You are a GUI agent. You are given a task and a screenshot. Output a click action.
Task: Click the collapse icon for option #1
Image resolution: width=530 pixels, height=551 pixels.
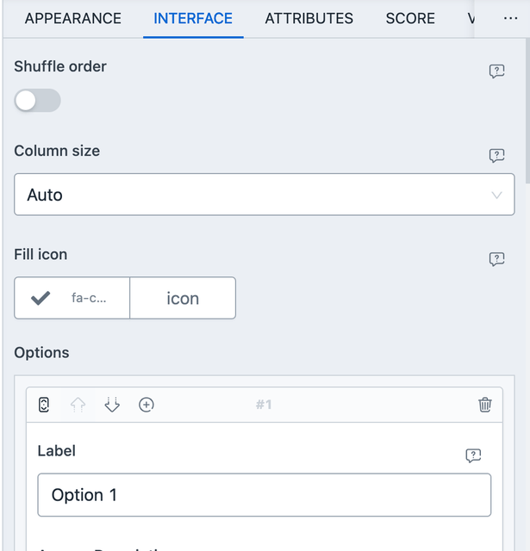click(x=44, y=405)
